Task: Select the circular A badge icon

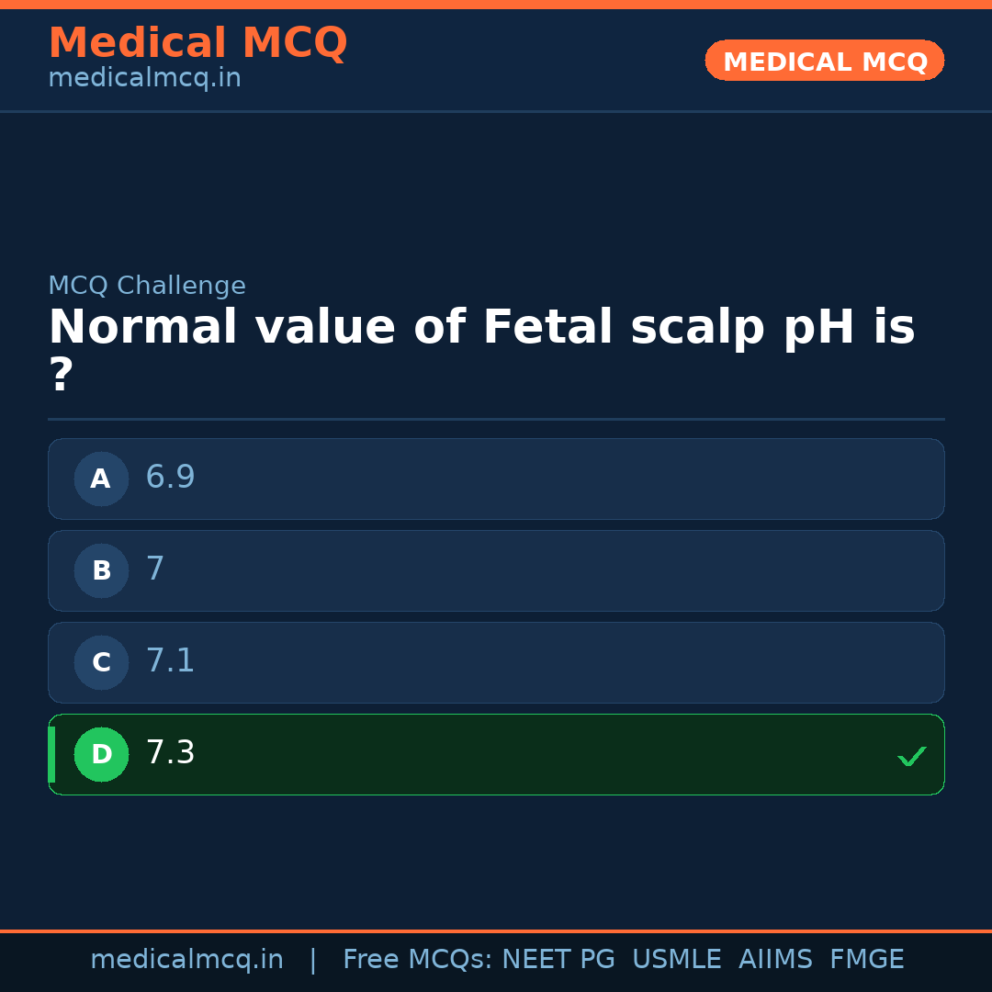Action: (x=101, y=479)
